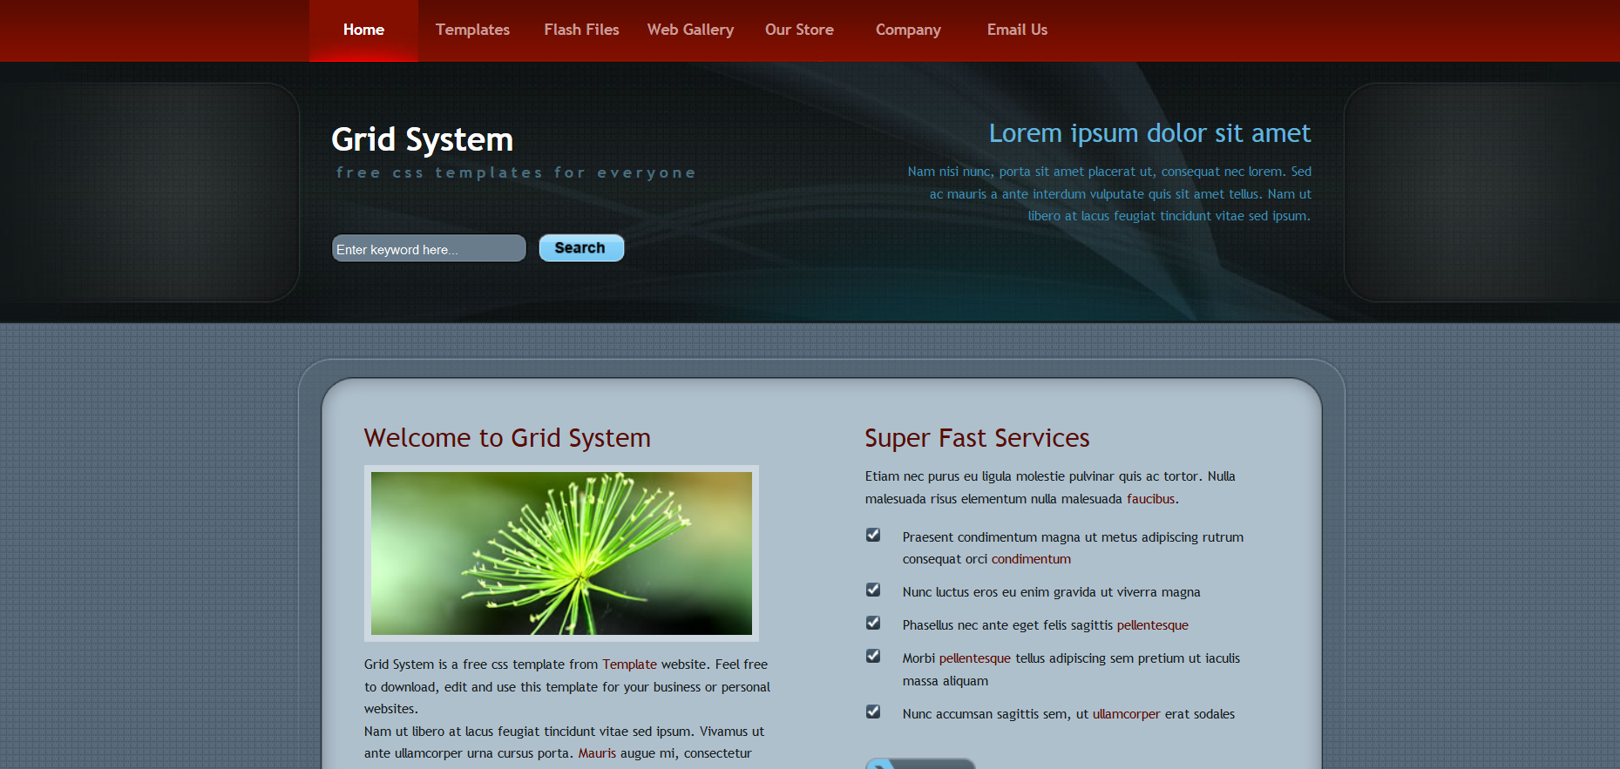Follow the "Template" link in the welcome text
Screen dimensions: 1620x769
629,664
